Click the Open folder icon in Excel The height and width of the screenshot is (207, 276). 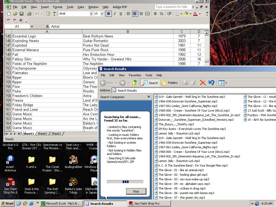click(15, 14)
